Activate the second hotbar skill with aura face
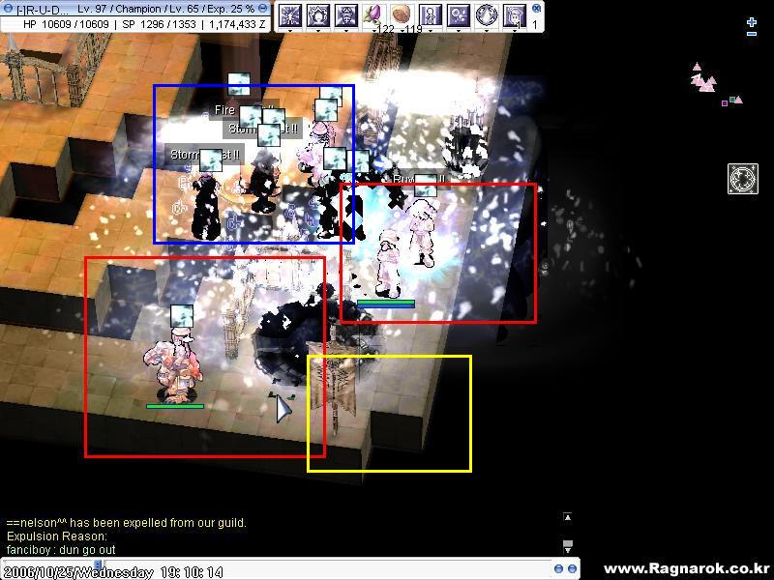 (318, 14)
